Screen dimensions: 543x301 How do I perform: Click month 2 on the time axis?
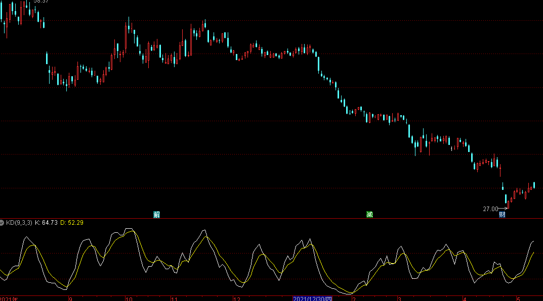(x=354, y=299)
